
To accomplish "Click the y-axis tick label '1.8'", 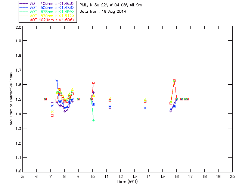I will 18,55.
